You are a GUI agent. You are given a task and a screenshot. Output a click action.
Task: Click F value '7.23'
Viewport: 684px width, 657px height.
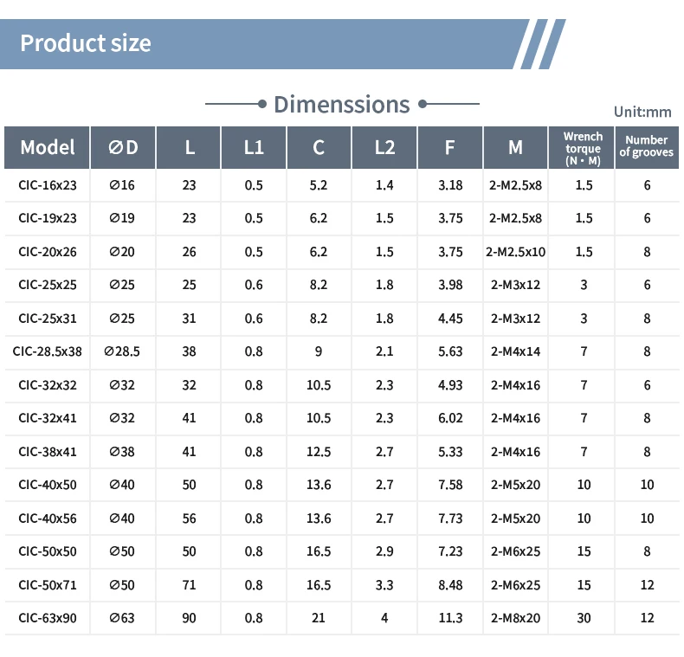pos(450,551)
